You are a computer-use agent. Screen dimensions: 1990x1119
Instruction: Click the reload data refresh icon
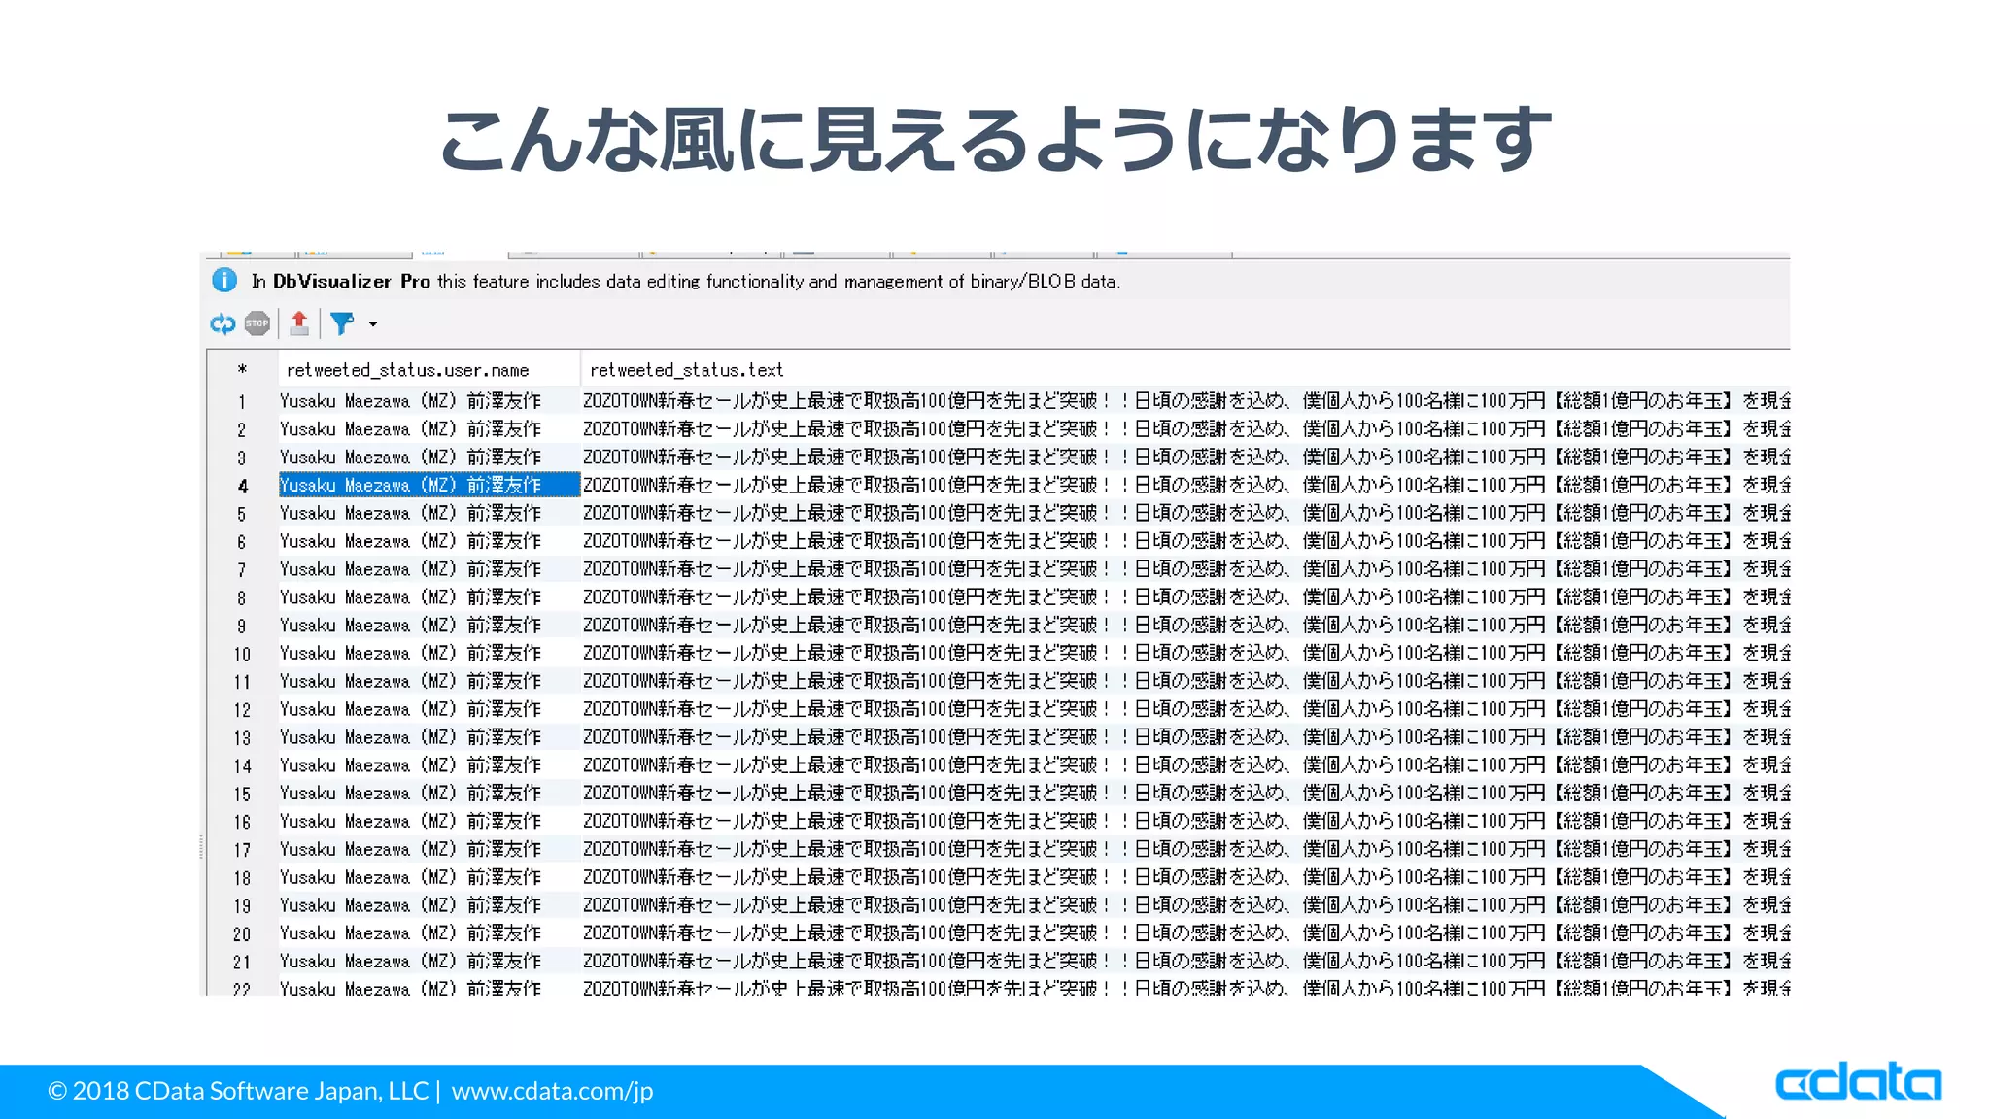tap(223, 323)
